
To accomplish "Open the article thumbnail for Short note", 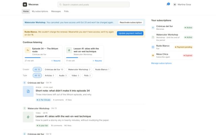I will click(x=28, y=91).
